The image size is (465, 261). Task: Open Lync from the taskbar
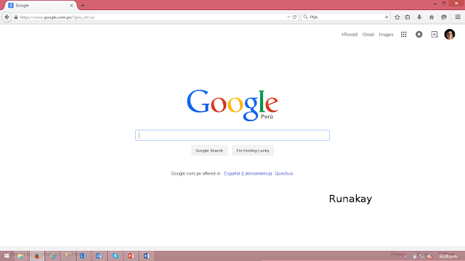pyautogui.click(x=83, y=256)
